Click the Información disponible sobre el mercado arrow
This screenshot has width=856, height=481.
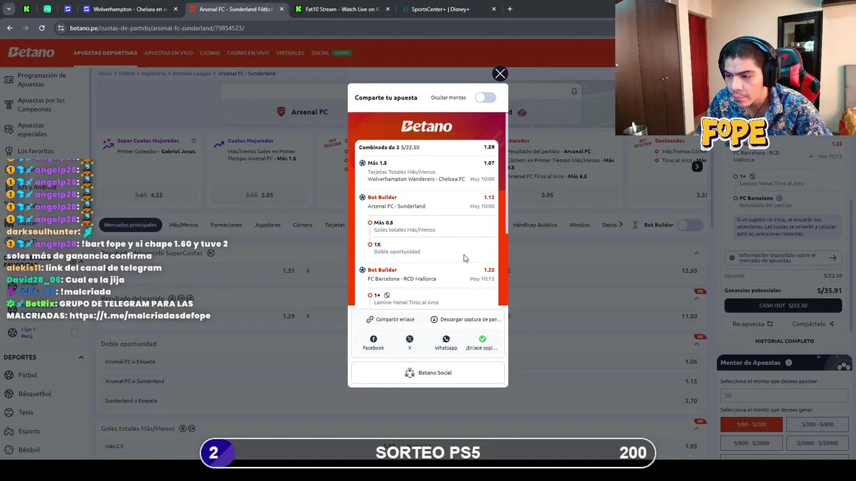833,258
